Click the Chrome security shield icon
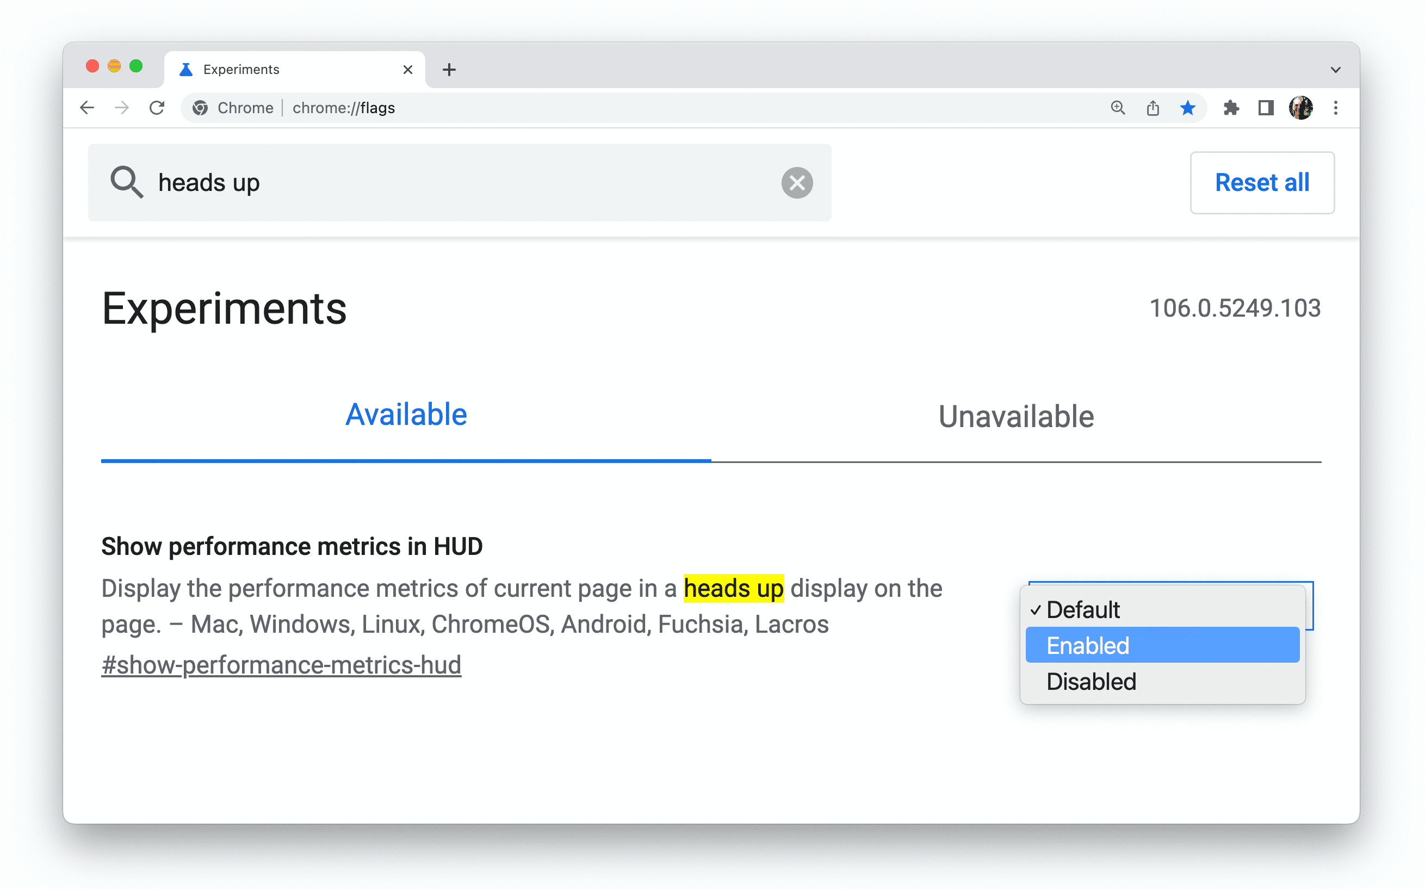Screen dimensions: 1425x889 point(201,108)
